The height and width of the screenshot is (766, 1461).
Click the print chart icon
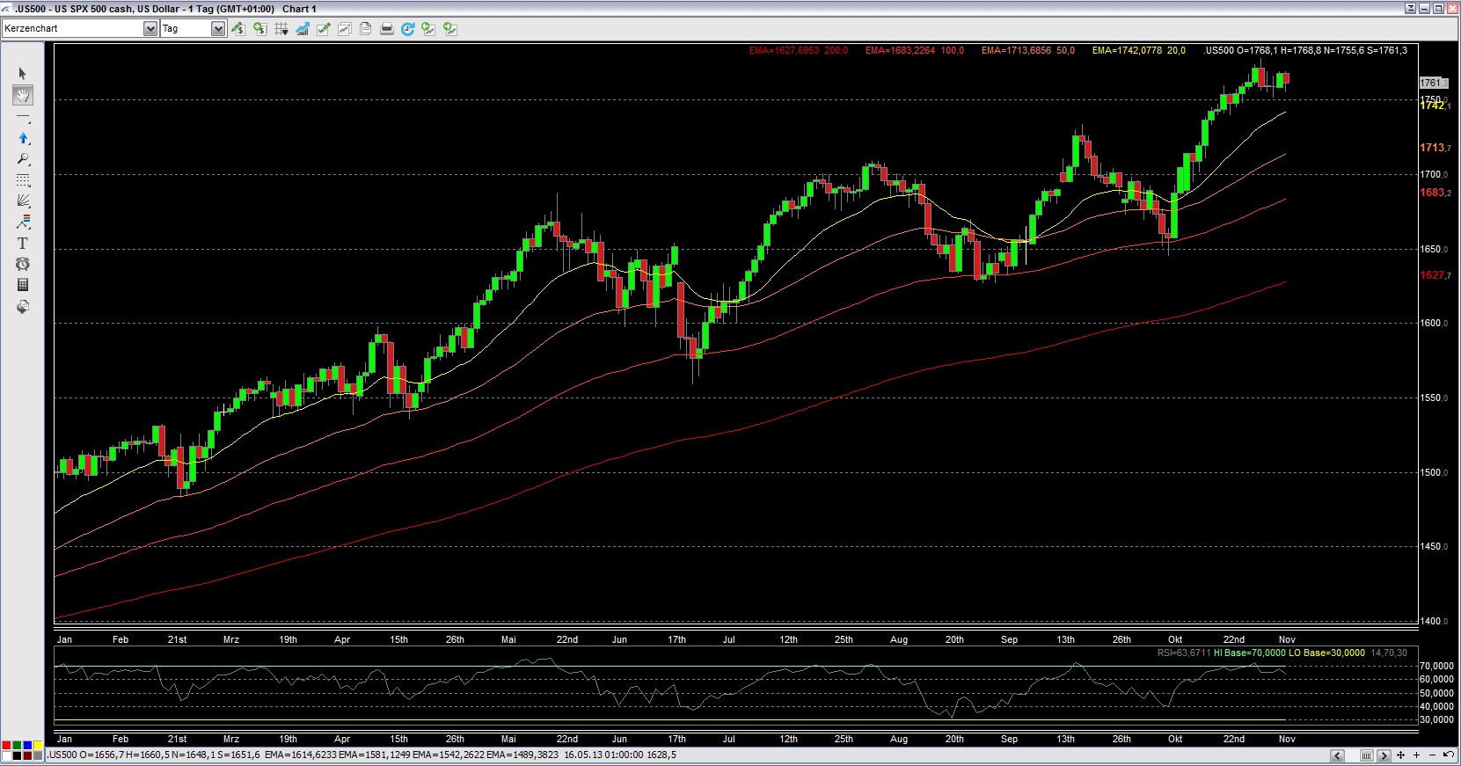pos(386,29)
